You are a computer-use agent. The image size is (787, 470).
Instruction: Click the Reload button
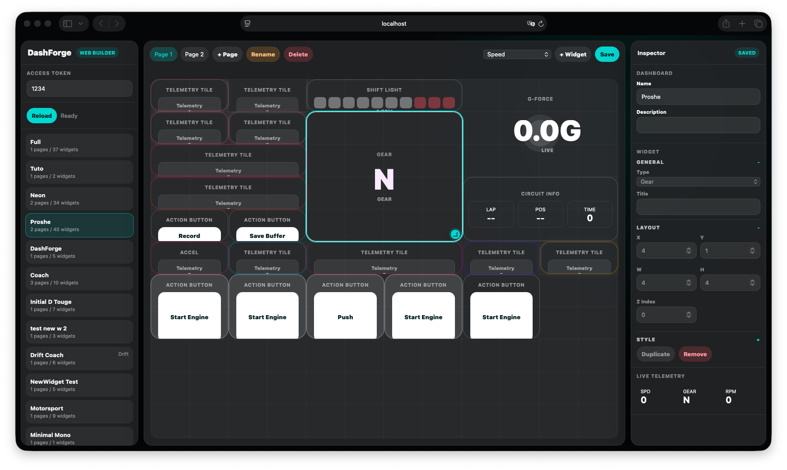tap(42, 116)
